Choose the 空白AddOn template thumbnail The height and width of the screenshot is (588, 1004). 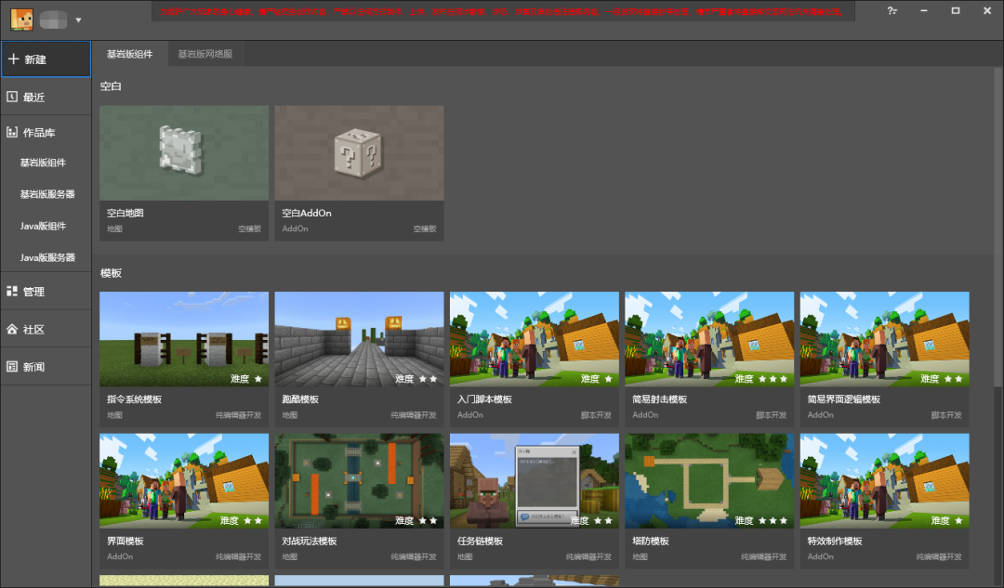tap(359, 153)
